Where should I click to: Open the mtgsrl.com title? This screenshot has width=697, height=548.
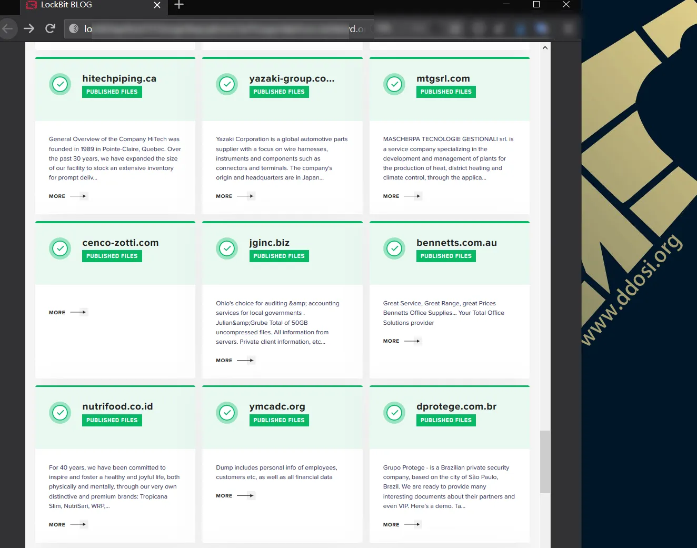pos(443,78)
